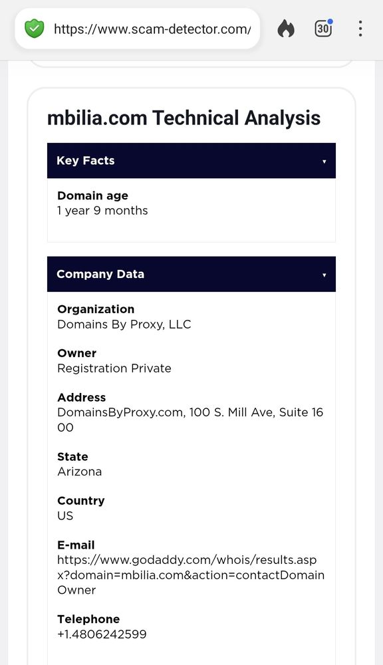The image size is (383, 665).
Task: Tap the flame icon in the browser toolbar
Action: tap(286, 29)
